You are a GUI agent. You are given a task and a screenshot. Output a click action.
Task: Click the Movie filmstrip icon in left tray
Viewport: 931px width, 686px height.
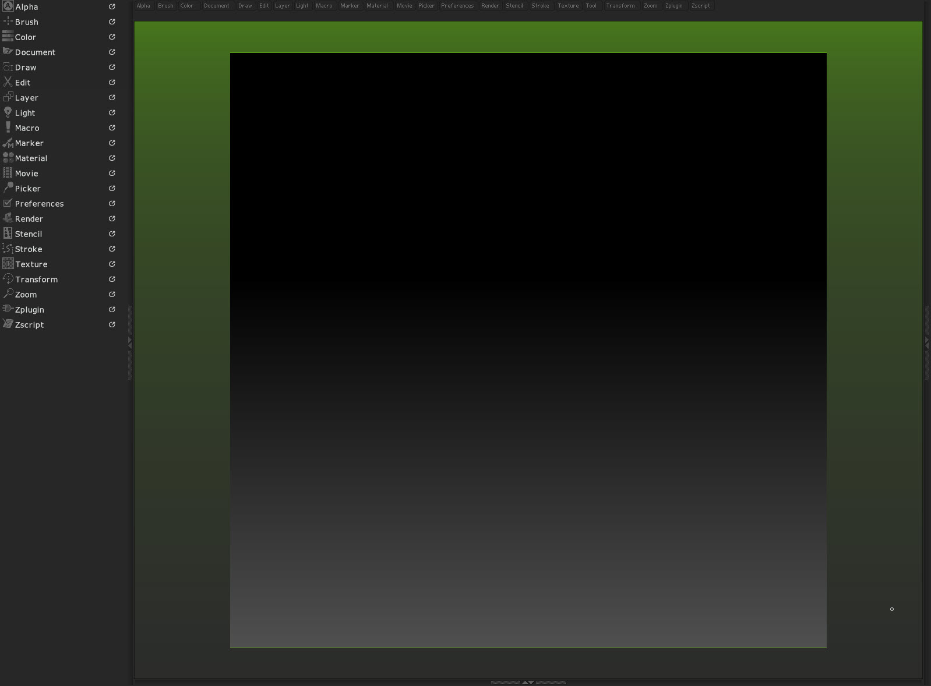[x=8, y=173]
